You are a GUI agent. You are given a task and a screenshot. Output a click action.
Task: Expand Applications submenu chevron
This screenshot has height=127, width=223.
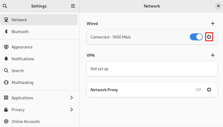coord(72,98)
